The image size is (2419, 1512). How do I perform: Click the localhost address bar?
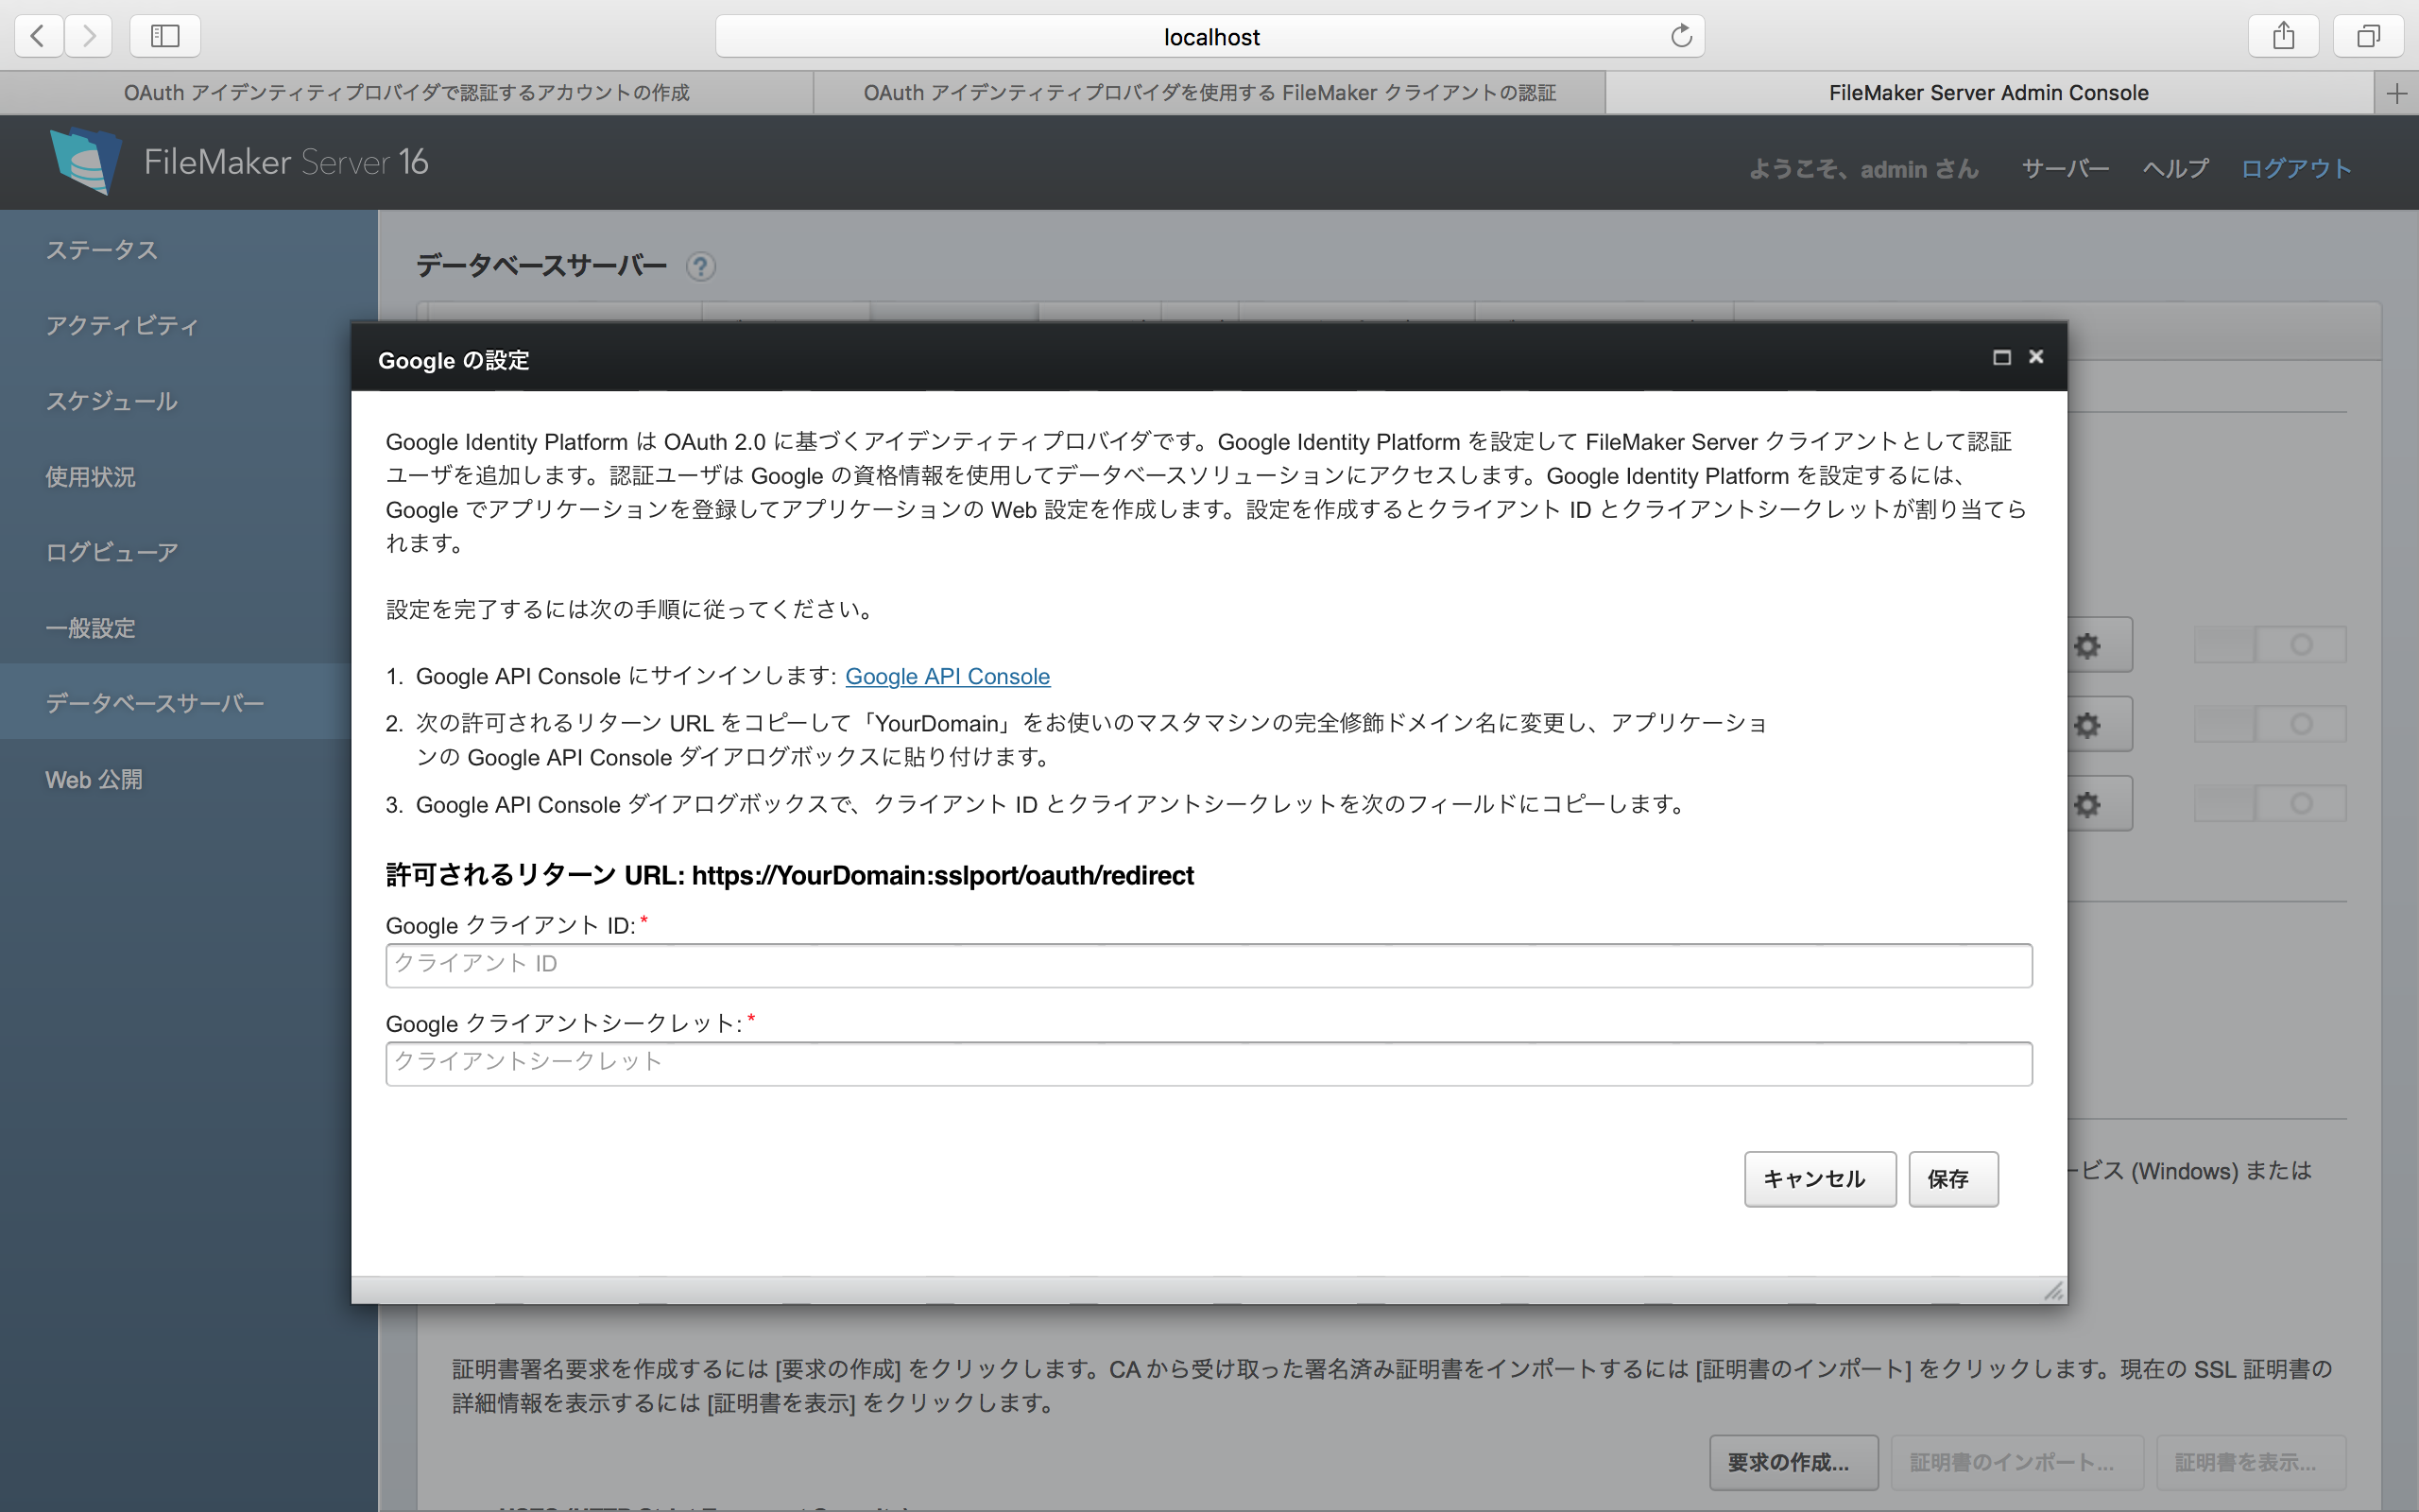pyautogui.click(x=1209, y=36)
